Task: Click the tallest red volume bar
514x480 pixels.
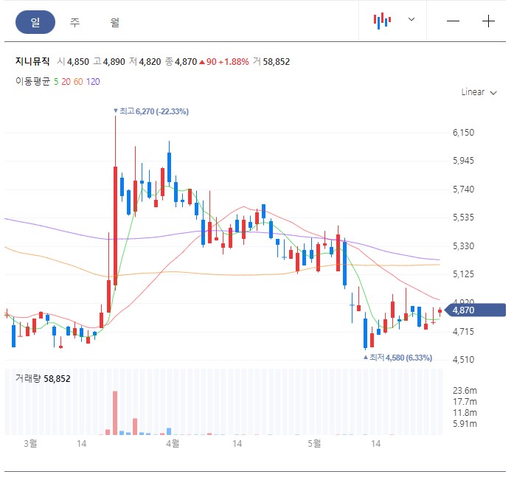Action: pos(115,413)
